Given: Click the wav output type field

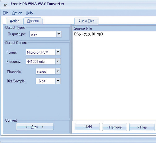Looking at the screenshot, I should tap(43, 34).
